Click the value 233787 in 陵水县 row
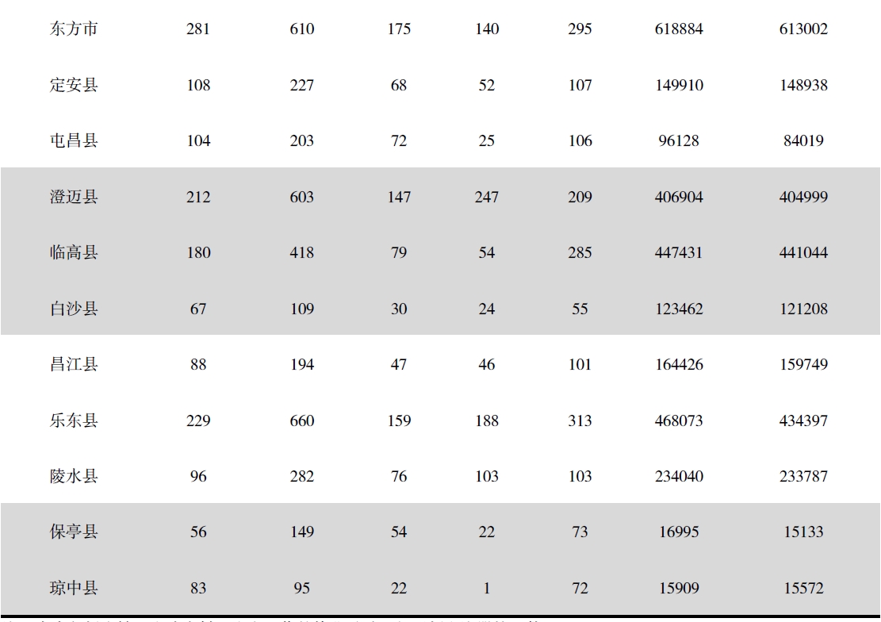Screen dimensions: 881x622 (803, 476)
